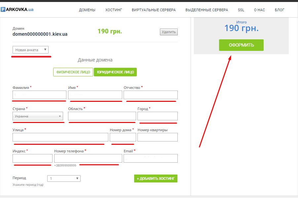The height and width of the screenshot is (198, 298).
Task: Open ВЫДЕЛЕННЫЕ СЕРВЕРА page
Action: (206, 10)
